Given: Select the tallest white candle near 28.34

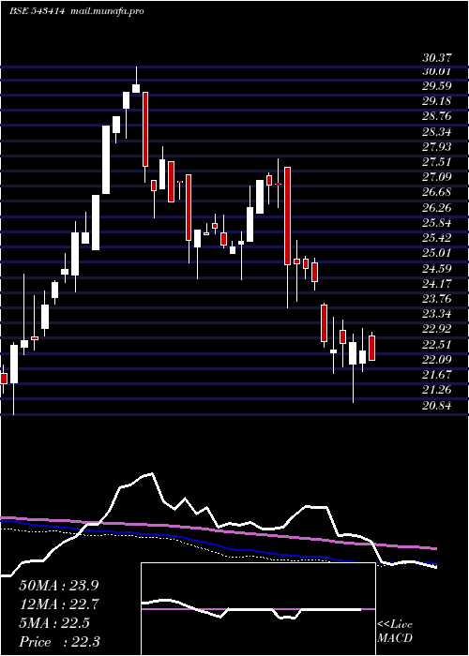Looking at the screenshot, I should [106, 160].
